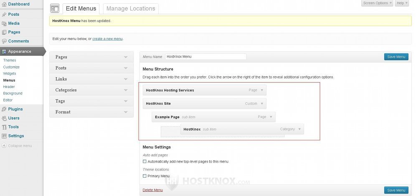Open Editor under Appearance
The height and width of the screenshot is (196, 416).
8,100
